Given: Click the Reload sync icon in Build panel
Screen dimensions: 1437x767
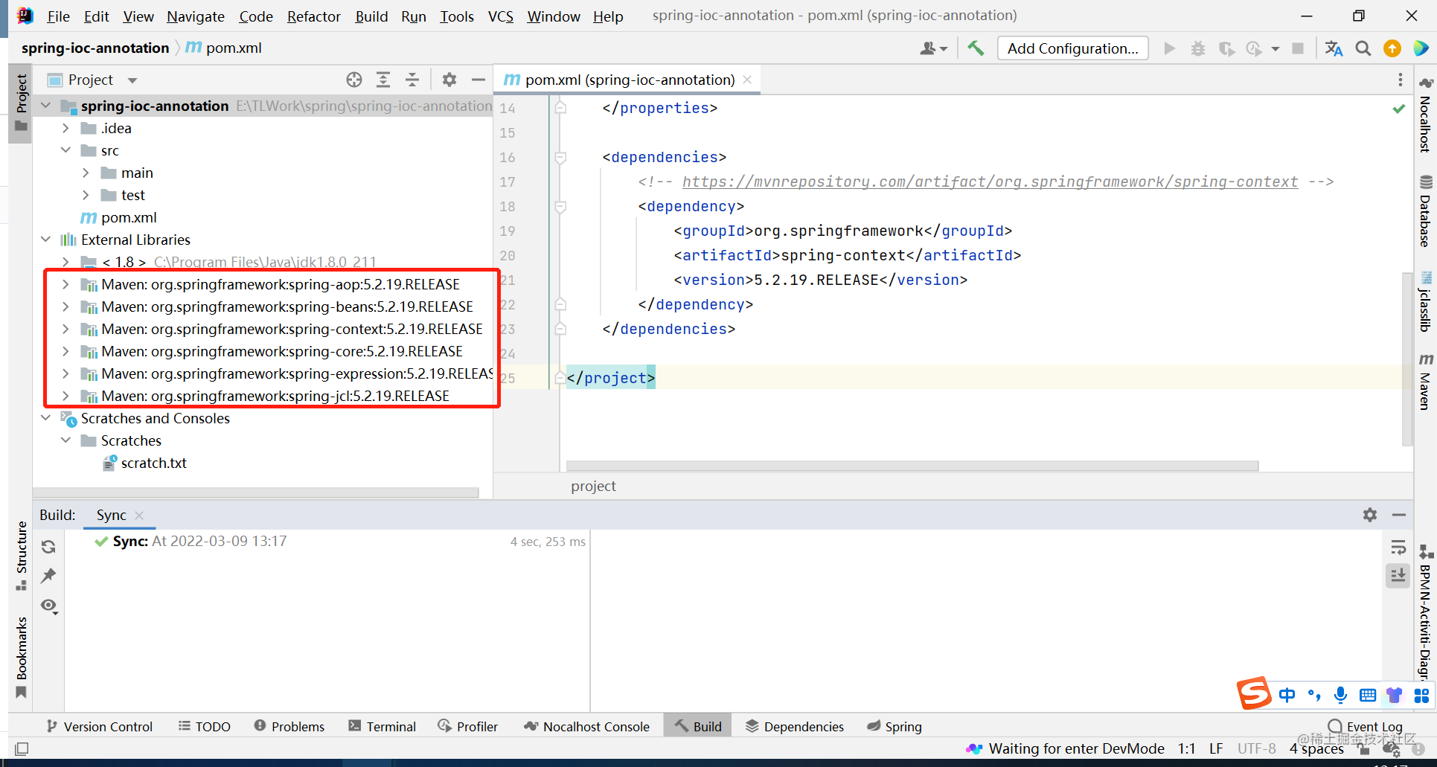Looking at the screenshot, I should coord(49,547).
